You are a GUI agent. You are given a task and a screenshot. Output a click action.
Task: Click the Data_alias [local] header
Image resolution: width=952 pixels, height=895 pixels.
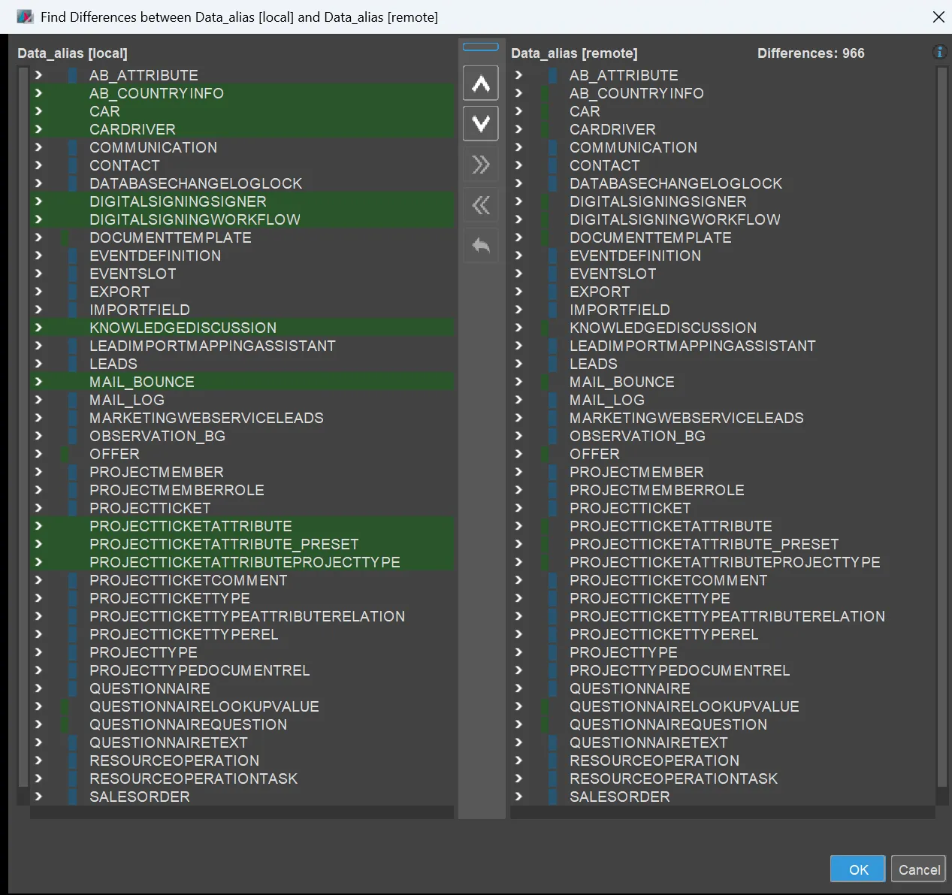point(72,53)
